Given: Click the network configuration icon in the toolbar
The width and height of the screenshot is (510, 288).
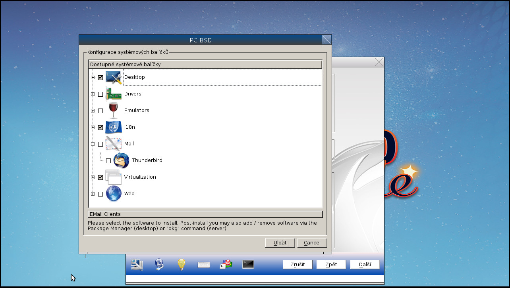Looking at the screenshot, I should coord(136,264).
